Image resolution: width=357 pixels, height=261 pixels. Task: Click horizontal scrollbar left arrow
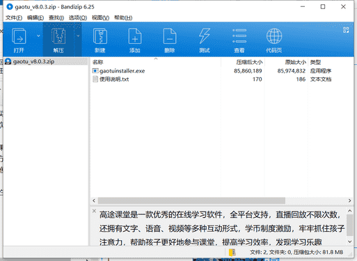(94, 200)
